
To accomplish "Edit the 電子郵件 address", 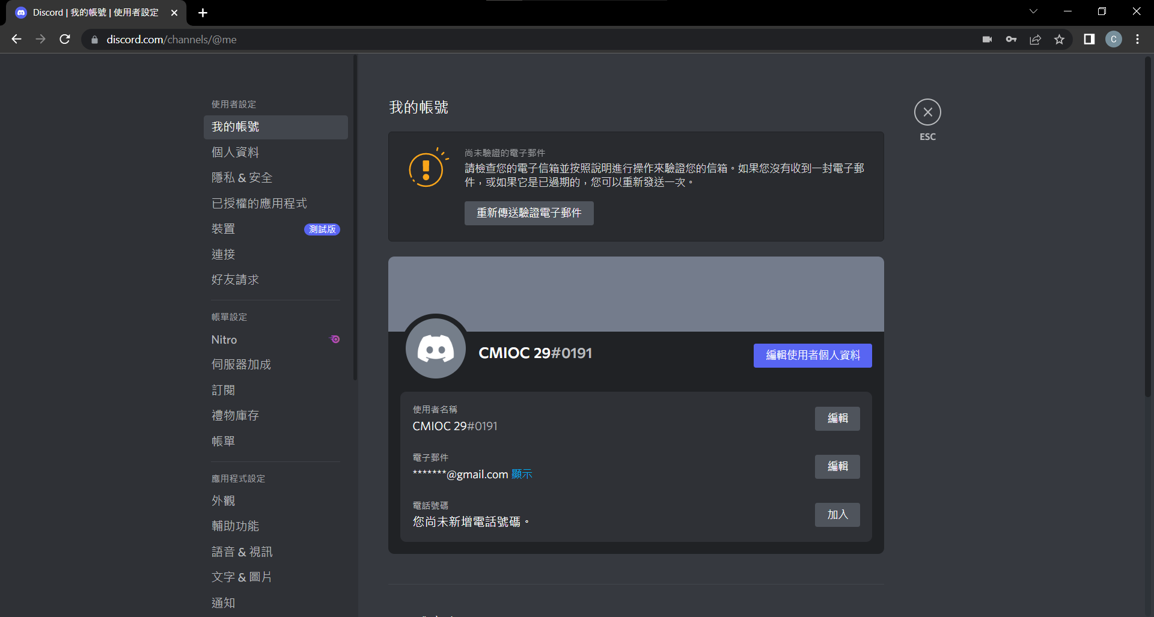I will tap(837, 467).
